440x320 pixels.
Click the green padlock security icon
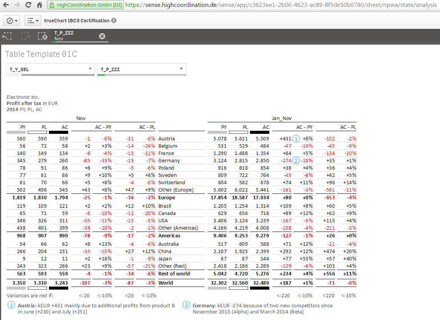52,5
